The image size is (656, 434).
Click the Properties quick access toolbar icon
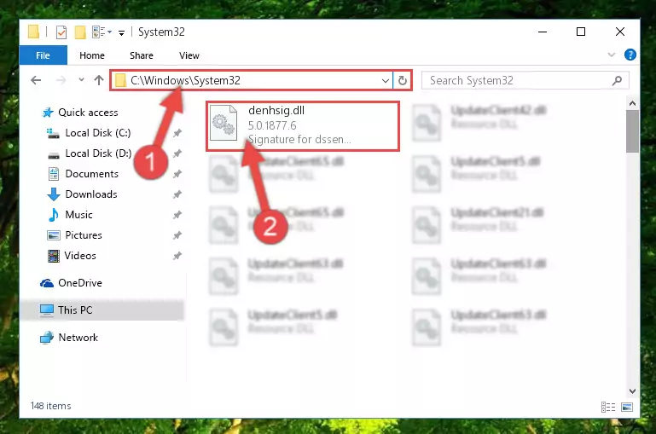pos(61,32)
